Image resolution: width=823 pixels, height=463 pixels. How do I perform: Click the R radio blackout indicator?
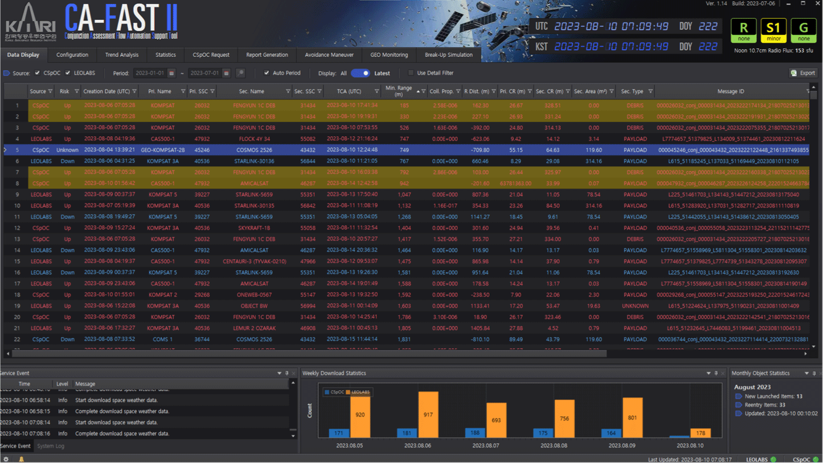744,30
